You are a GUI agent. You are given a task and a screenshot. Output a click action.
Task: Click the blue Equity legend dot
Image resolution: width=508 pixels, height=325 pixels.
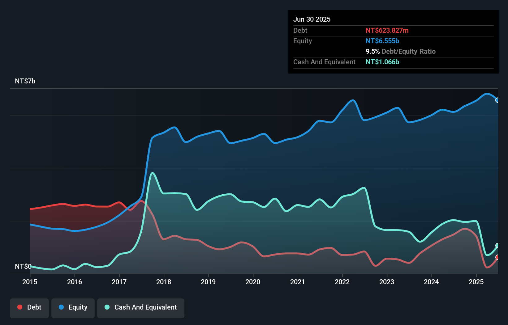(x=61, y=307)
